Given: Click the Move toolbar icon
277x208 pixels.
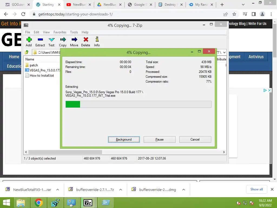Looking at the screenshot, I should [74, 42].
